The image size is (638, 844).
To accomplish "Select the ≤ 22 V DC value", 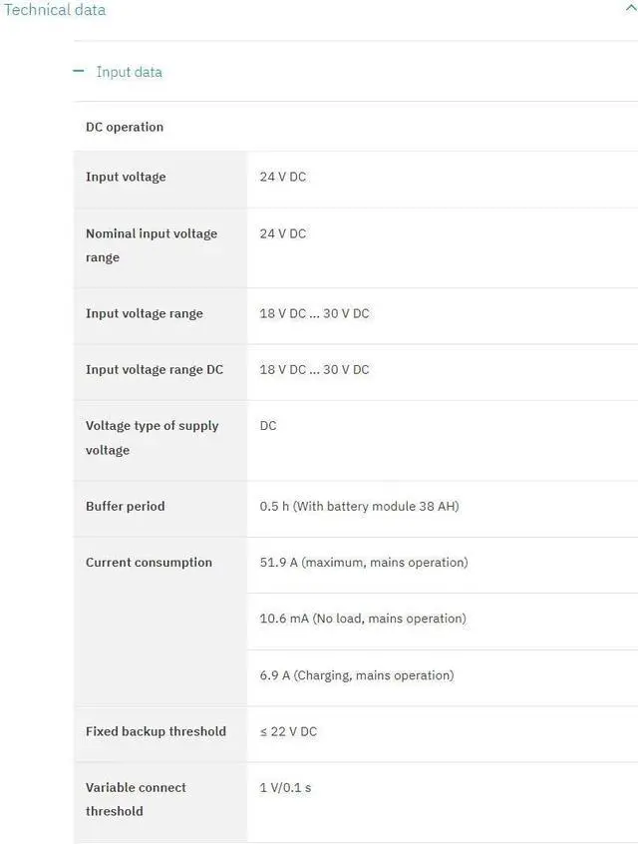I will pyautogui.click(x=288, y=732).
